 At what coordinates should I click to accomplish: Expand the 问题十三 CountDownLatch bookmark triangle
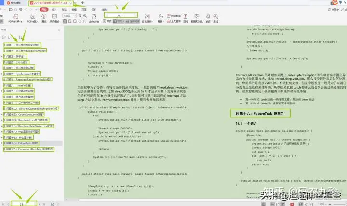2,114
